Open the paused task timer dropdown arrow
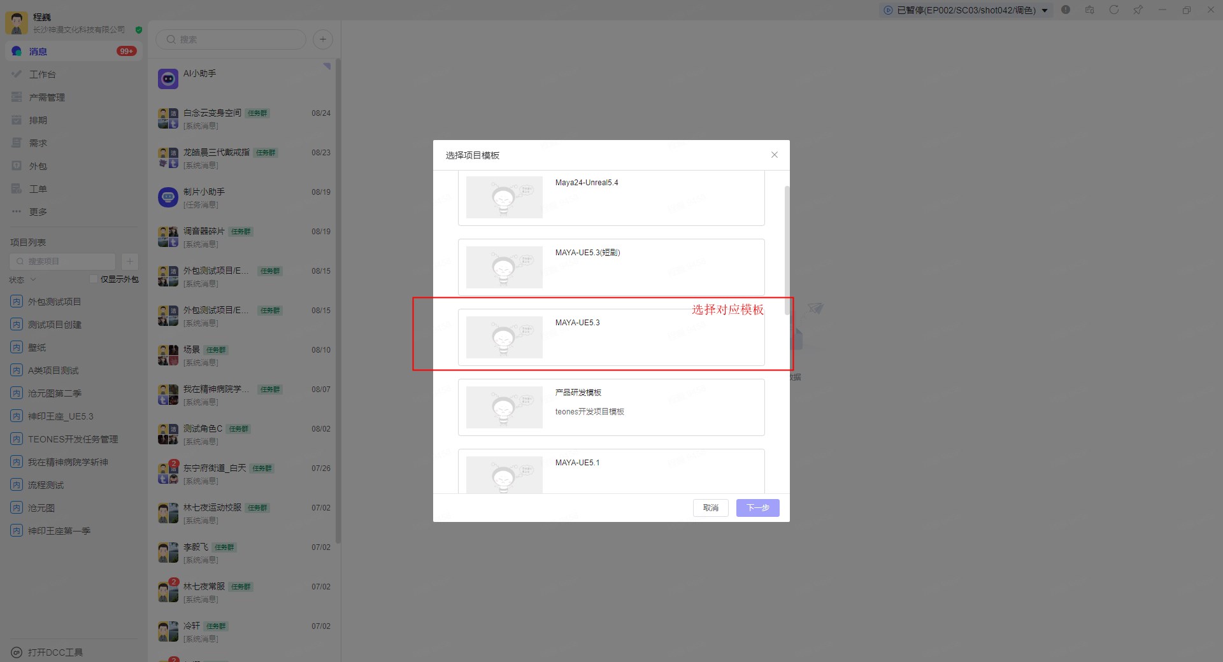 [x=1045, y=11]
